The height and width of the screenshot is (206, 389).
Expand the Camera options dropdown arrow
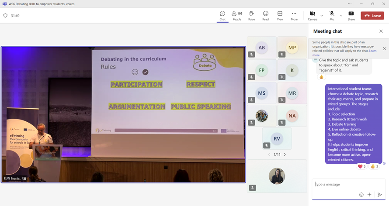tap(322, 16)
